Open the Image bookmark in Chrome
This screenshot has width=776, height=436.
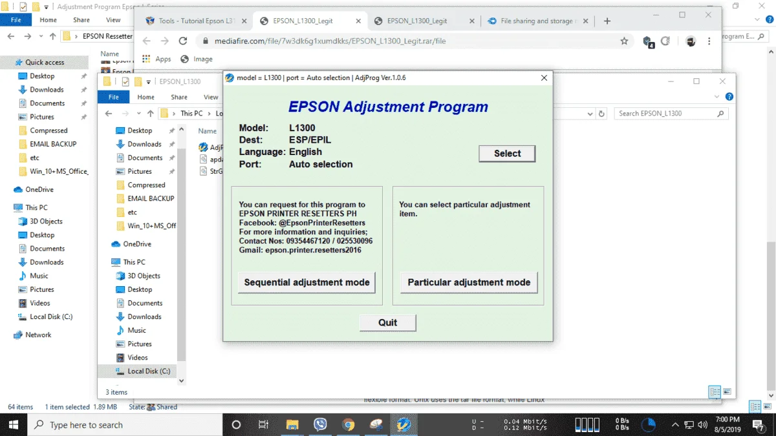(197, 59)
